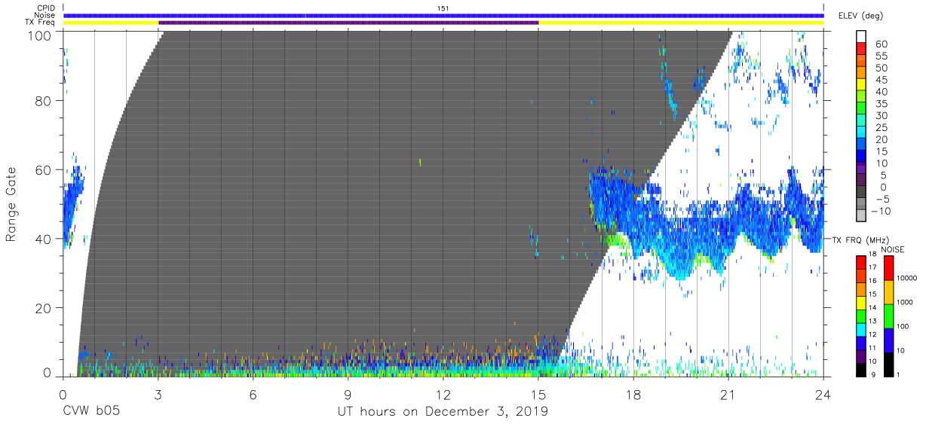The width and height of the screenshot is (926, 427).
Task: Click y-axis tick label '60'
Action: click(45, 170)
